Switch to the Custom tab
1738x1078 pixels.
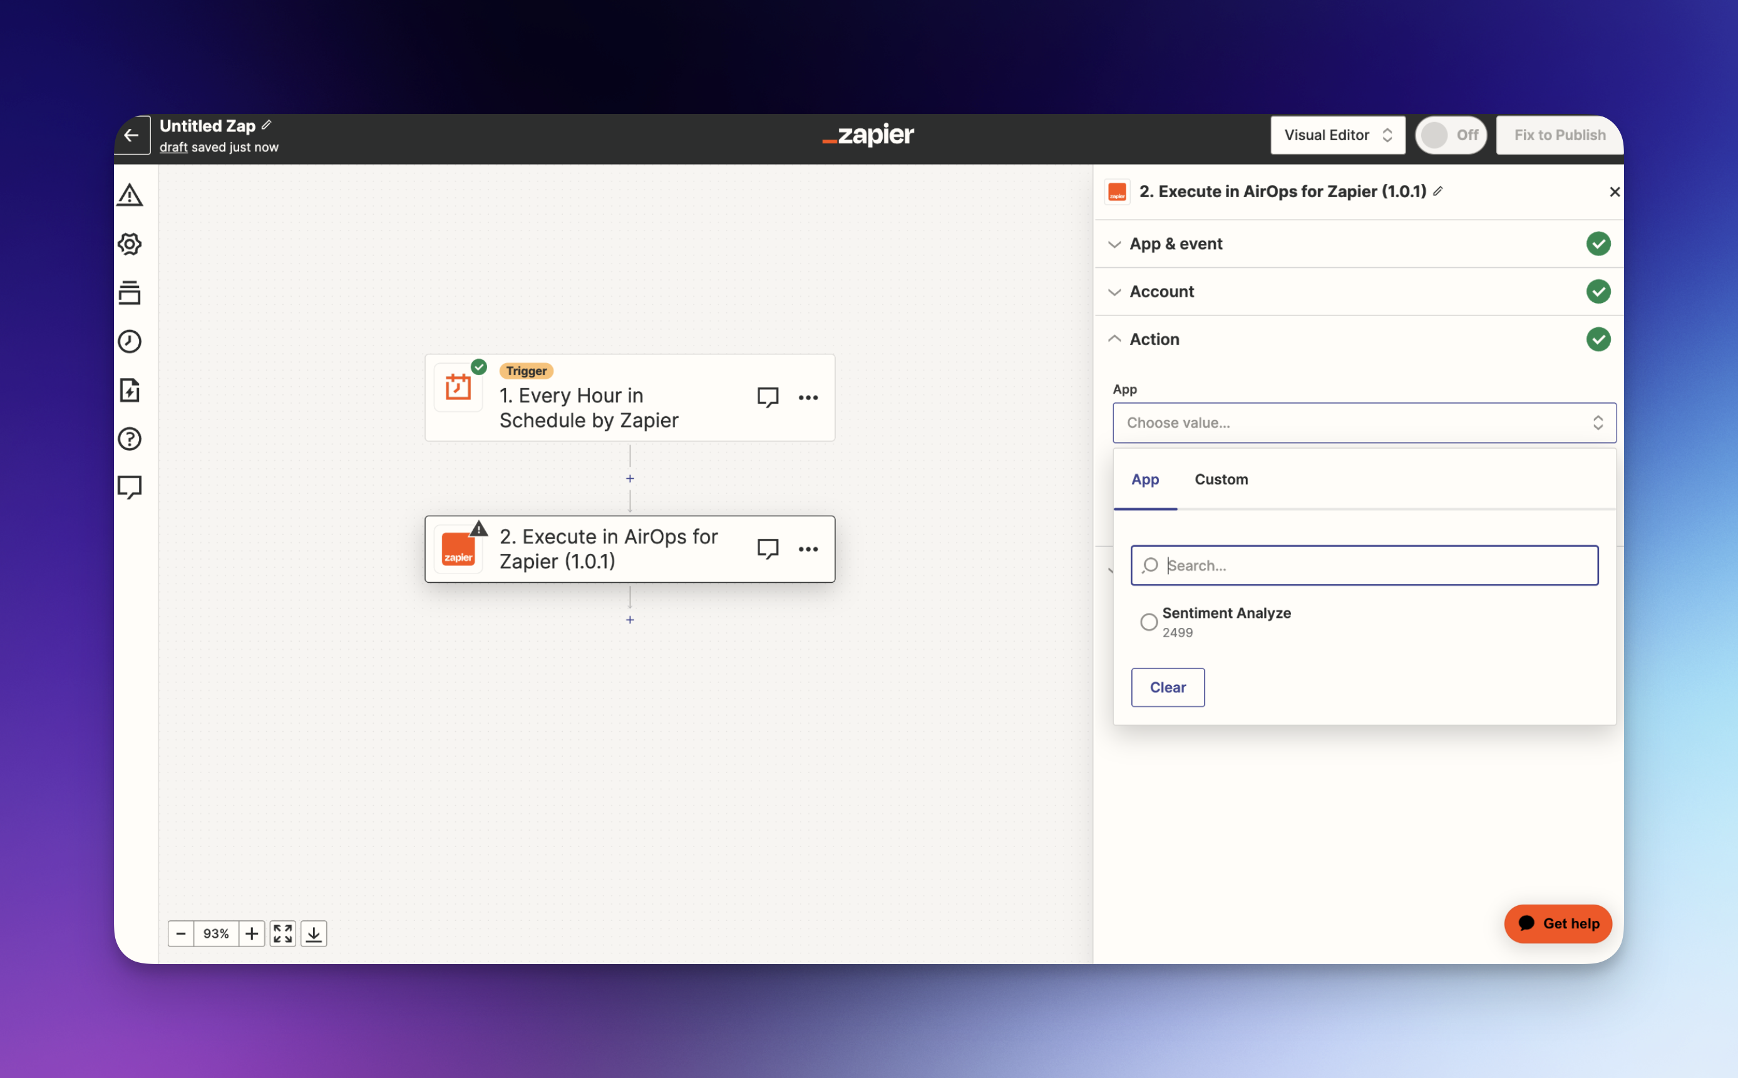coord(1220,479)
